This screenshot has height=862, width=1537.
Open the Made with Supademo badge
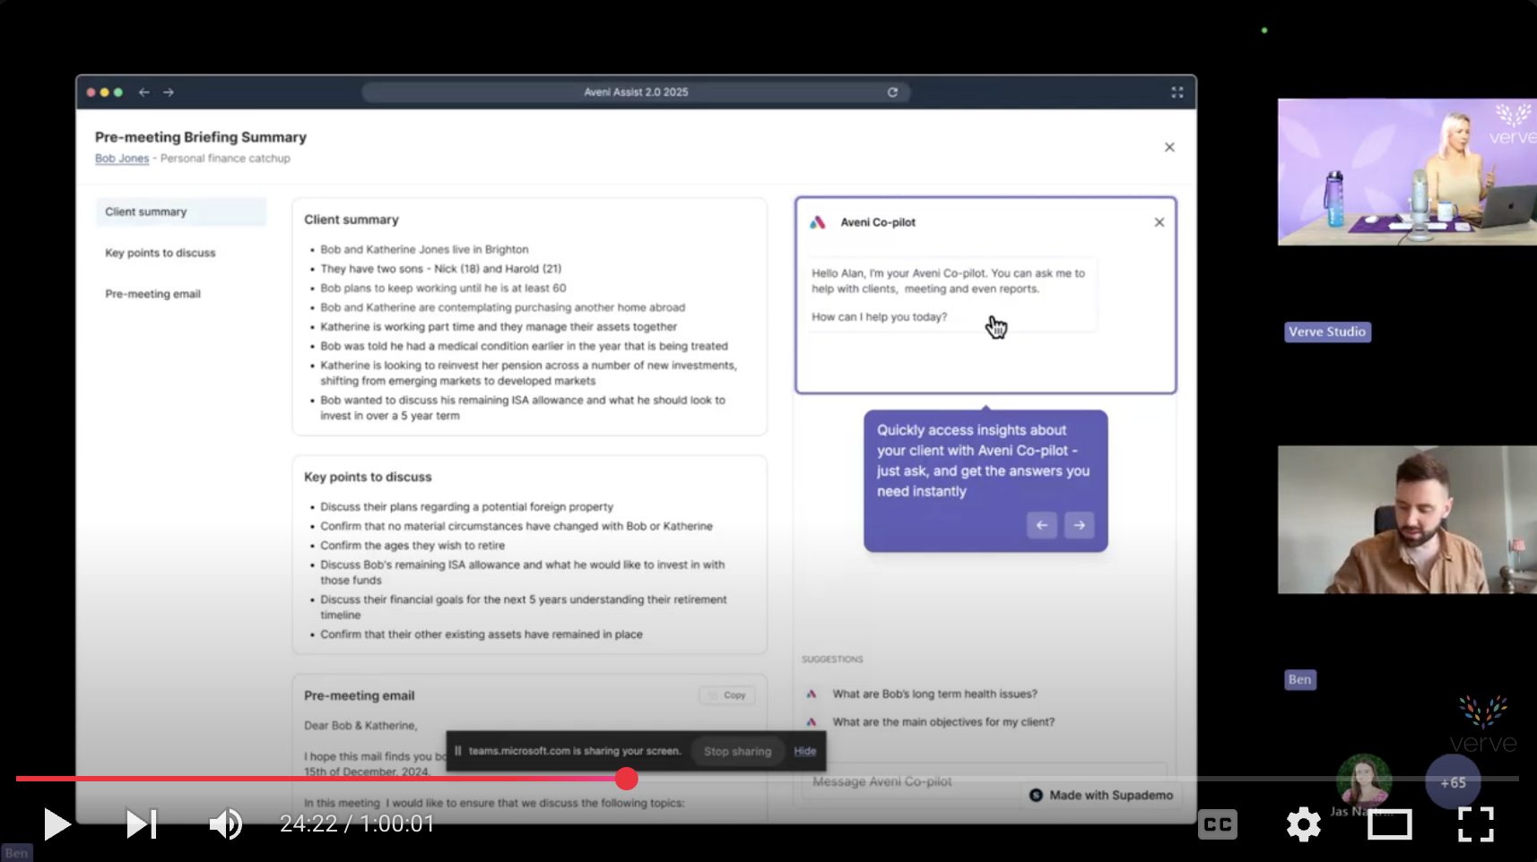point(1101,795)
